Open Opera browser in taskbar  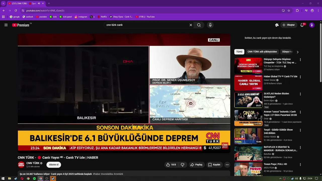22,178
